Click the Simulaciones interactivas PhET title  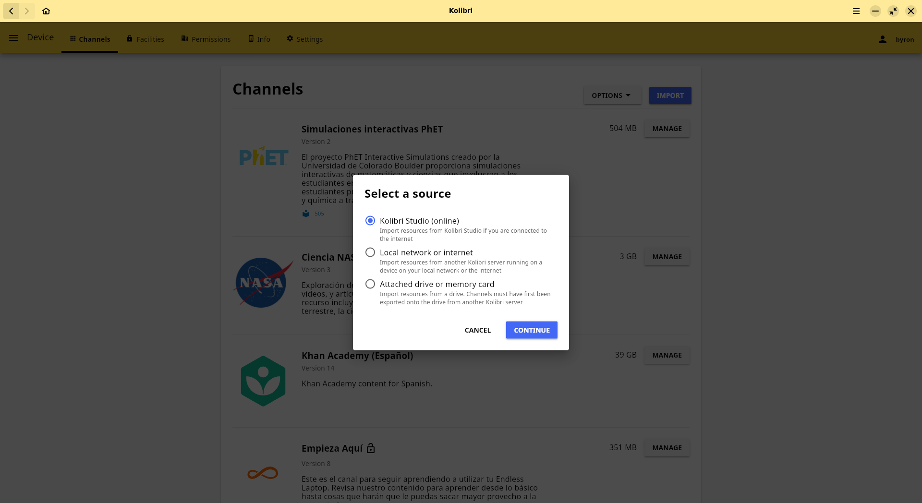tap(372, 129)
